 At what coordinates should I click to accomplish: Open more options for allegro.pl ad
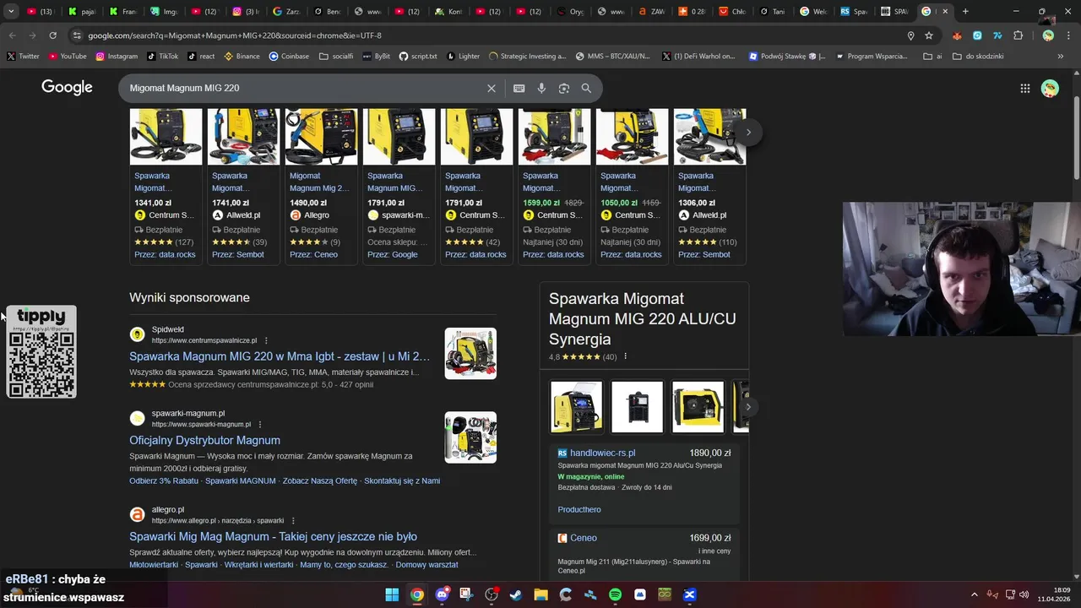[293, 521]
